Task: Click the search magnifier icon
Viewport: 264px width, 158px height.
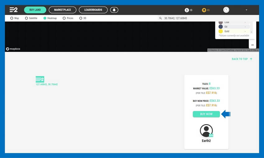Action: click(161, 18)
